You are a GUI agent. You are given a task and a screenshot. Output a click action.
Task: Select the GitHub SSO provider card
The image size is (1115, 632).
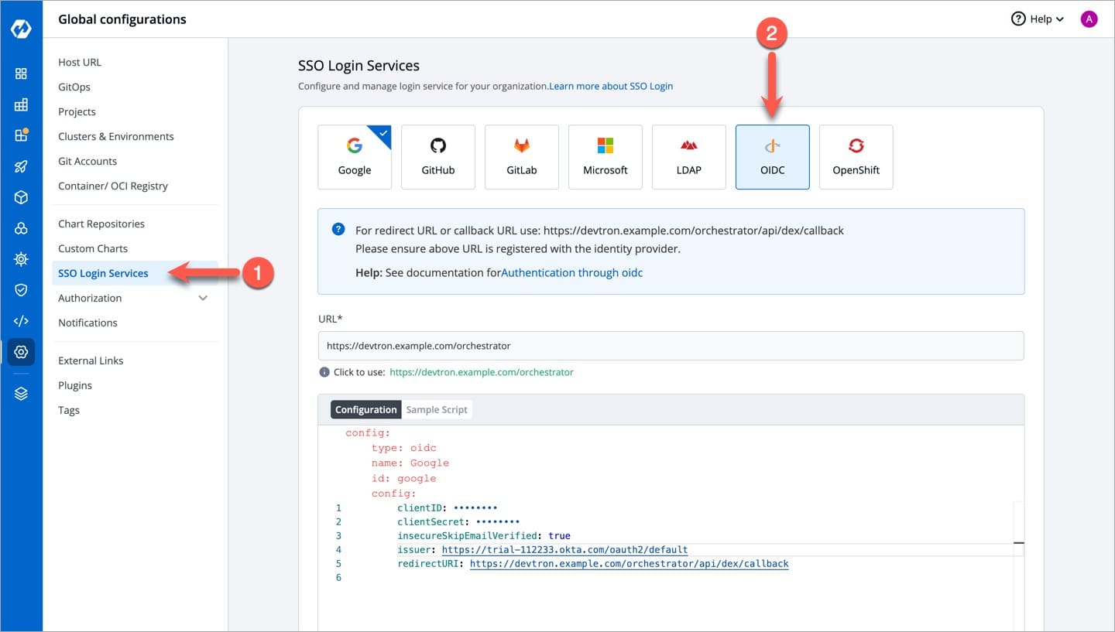tap(438, 157)
